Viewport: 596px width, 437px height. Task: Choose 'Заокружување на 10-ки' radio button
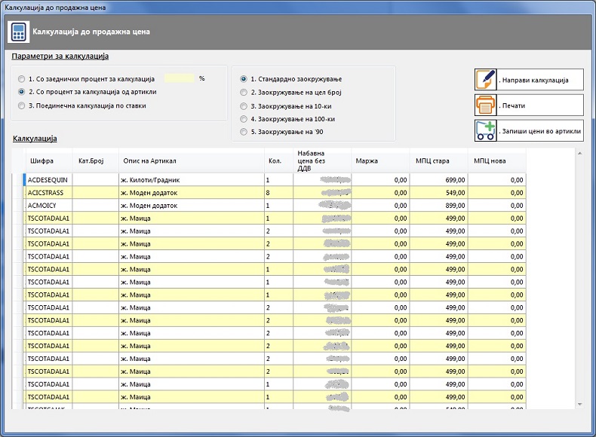(x=244, y=106)
